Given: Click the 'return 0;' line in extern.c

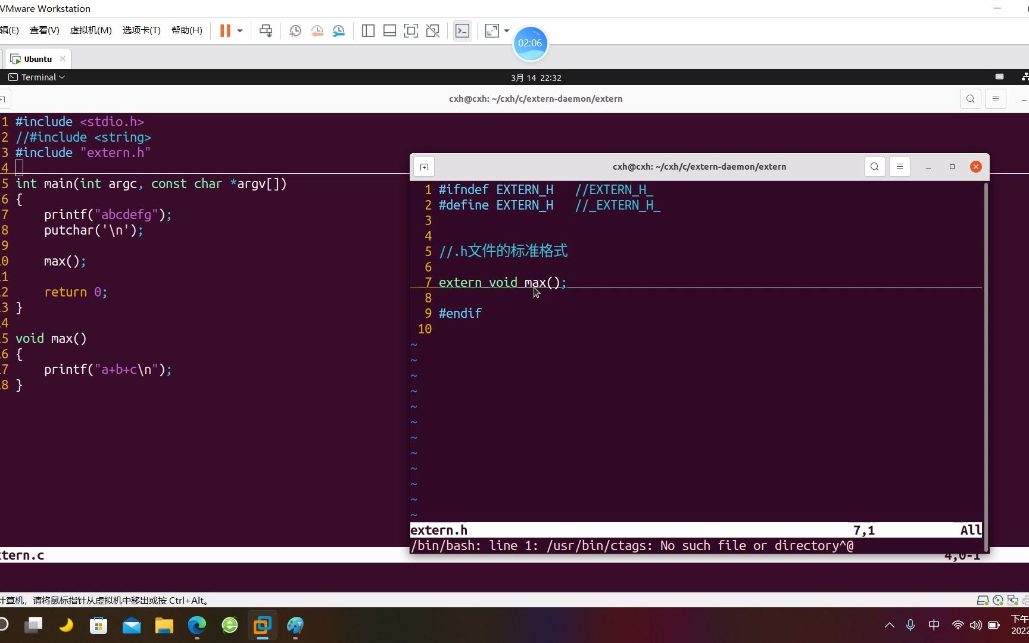Looking at the screenshot, I should pos(76,292).
